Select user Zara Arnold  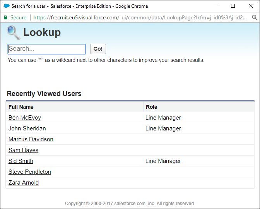(23, 183)
